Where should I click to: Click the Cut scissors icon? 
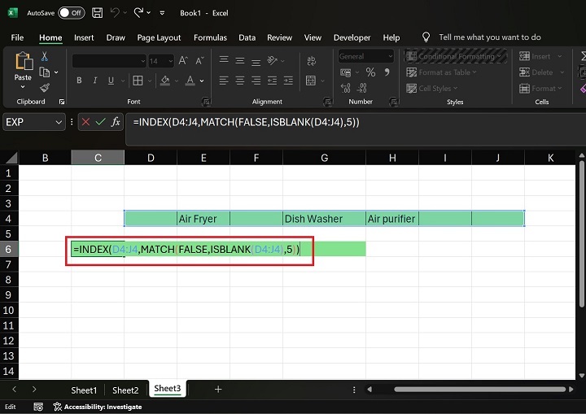pos(45,56)
